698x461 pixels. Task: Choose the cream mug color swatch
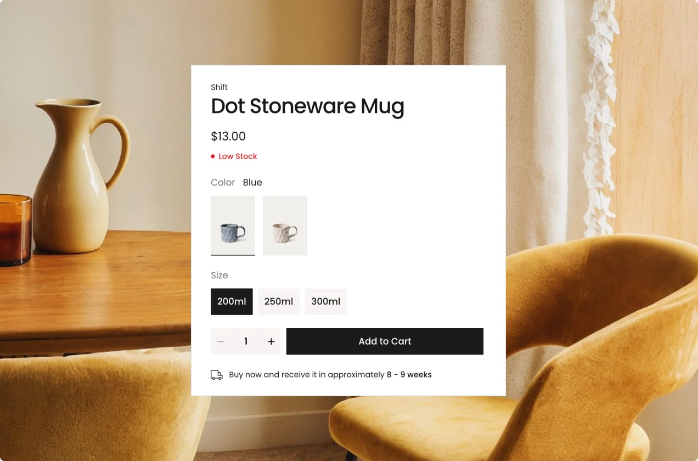285,226
